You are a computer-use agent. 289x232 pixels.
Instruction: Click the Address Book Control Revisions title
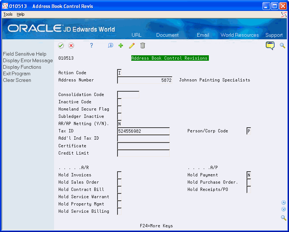tap(170, 58)
